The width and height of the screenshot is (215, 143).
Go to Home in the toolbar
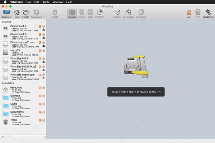pos(16,14)
